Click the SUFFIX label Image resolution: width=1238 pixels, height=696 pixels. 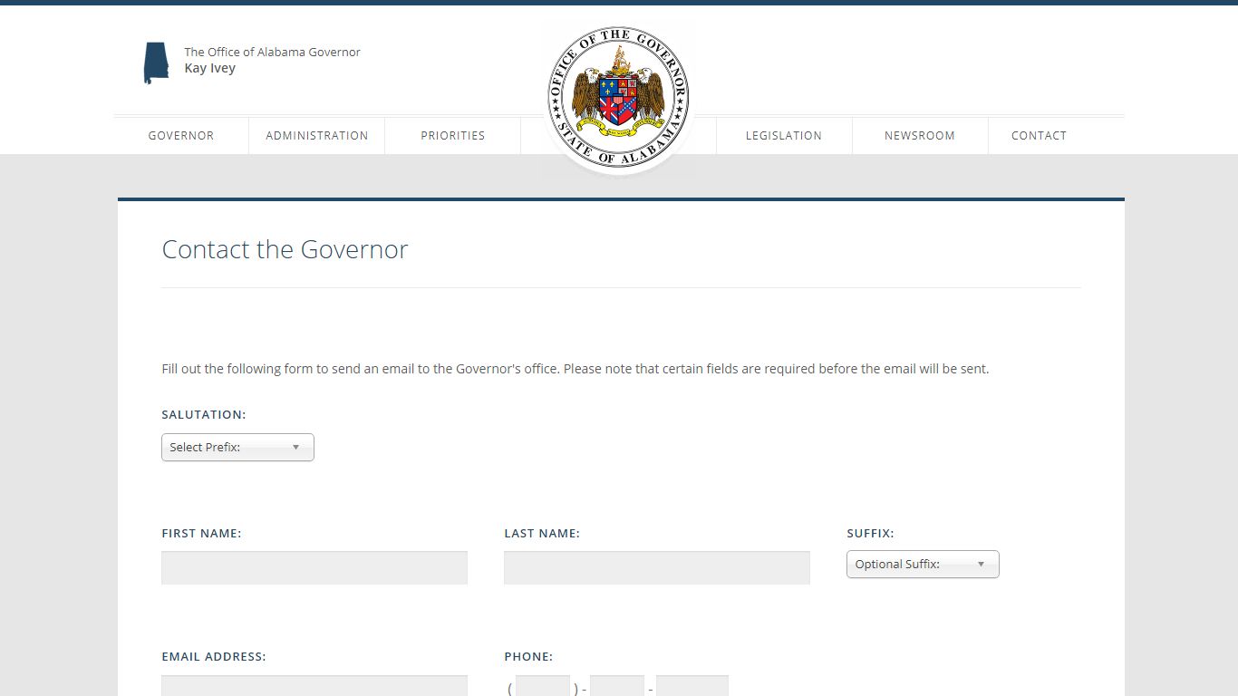pos(870,534)
